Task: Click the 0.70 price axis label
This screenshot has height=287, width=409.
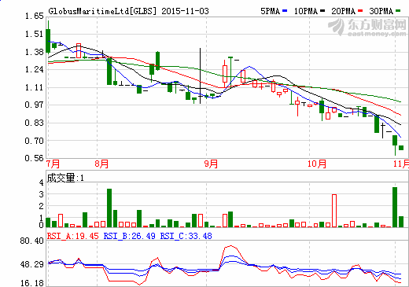Action: 34,141
